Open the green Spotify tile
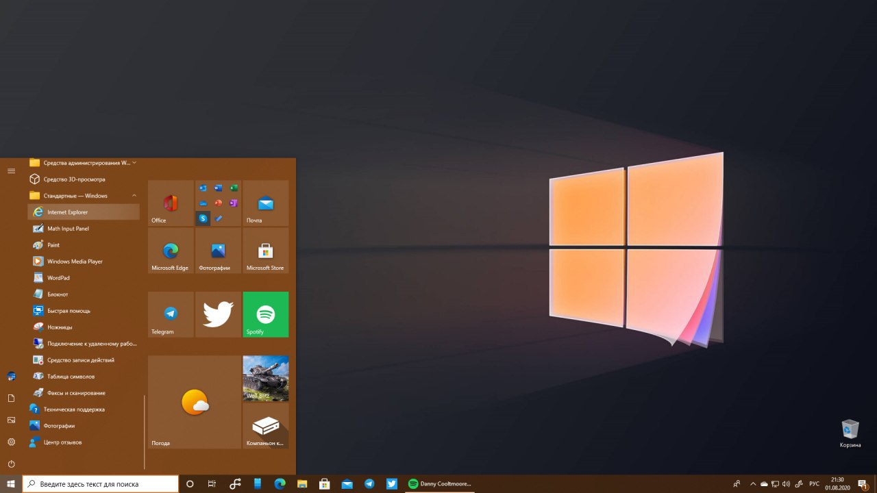877x493 pixels. click(266, 314)
